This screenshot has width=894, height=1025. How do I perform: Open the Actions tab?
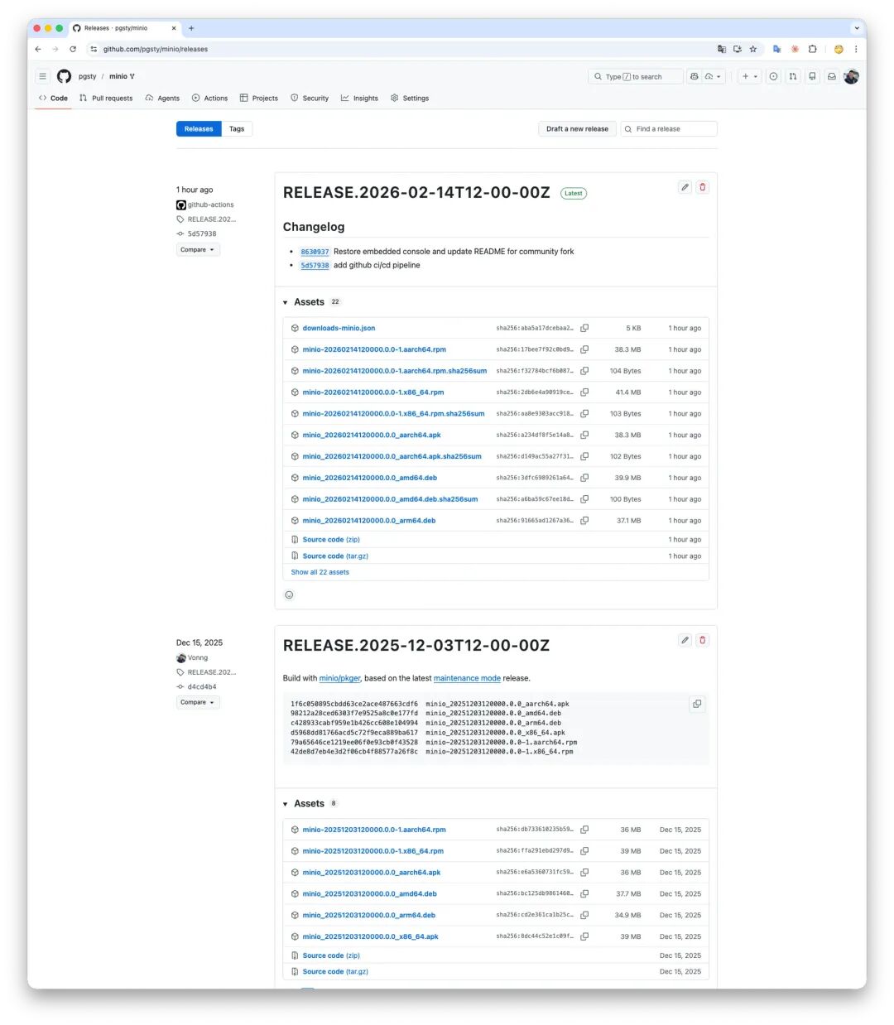[x=209, y=98]
